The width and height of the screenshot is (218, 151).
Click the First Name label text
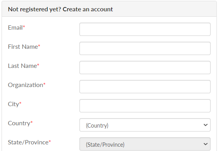click(x=23, y=47)
